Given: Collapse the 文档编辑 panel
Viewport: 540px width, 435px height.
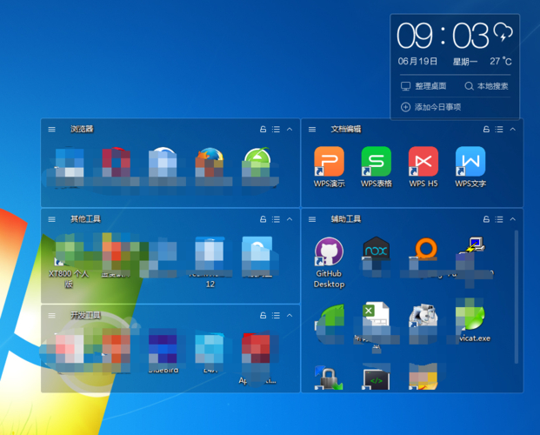Looking at the screenshot, I should tap(513, 130).
